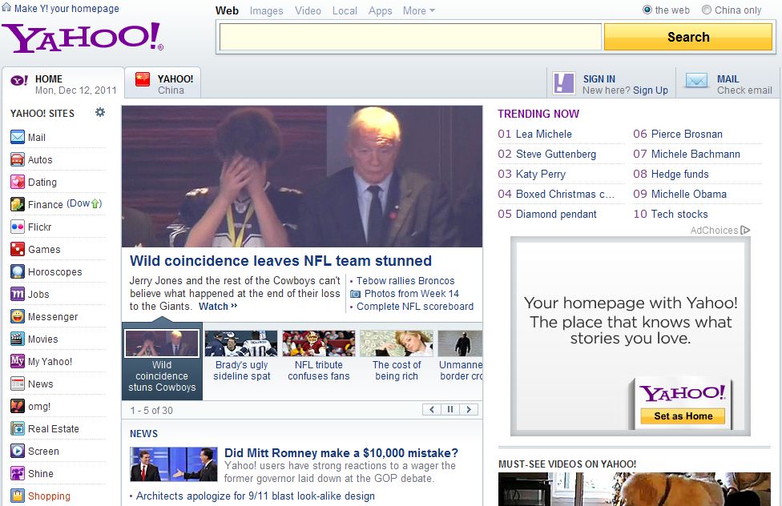Click the Shine icon
Viewport: 782px width, 506px height.
pyautogui.click(x=18, y=474)
